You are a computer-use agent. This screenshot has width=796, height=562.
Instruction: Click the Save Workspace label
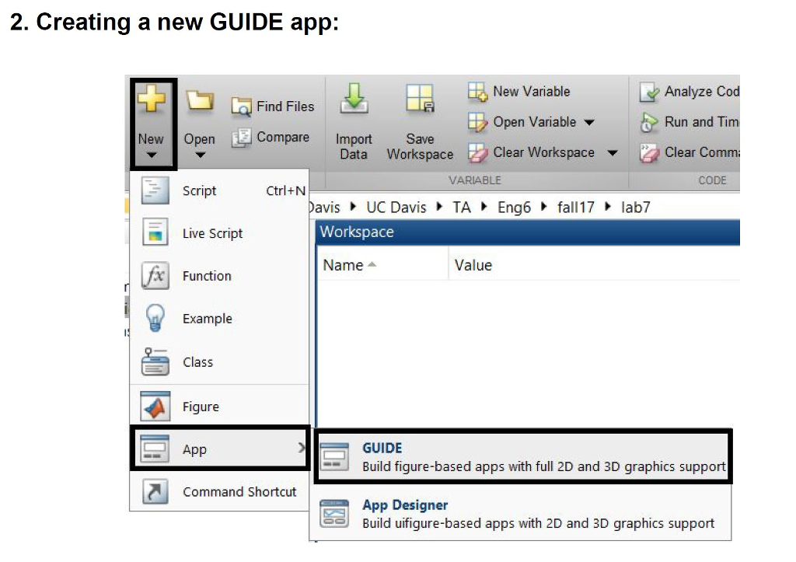coord(420,147)
